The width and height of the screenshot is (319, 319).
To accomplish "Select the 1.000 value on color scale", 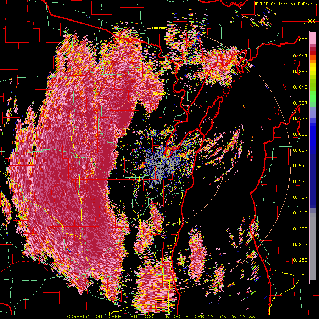I will pyautogui.click(x=300, y=40).
